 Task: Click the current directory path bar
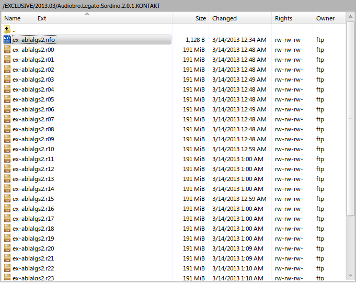click(x=178, y=5)
